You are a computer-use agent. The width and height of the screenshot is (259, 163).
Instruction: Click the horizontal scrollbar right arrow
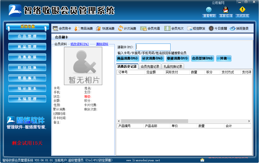(x=249, y=121)
